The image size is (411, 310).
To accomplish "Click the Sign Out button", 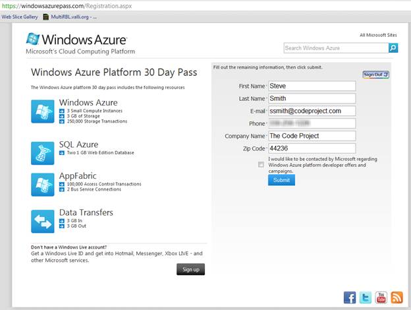I will (x=375, y=75).
